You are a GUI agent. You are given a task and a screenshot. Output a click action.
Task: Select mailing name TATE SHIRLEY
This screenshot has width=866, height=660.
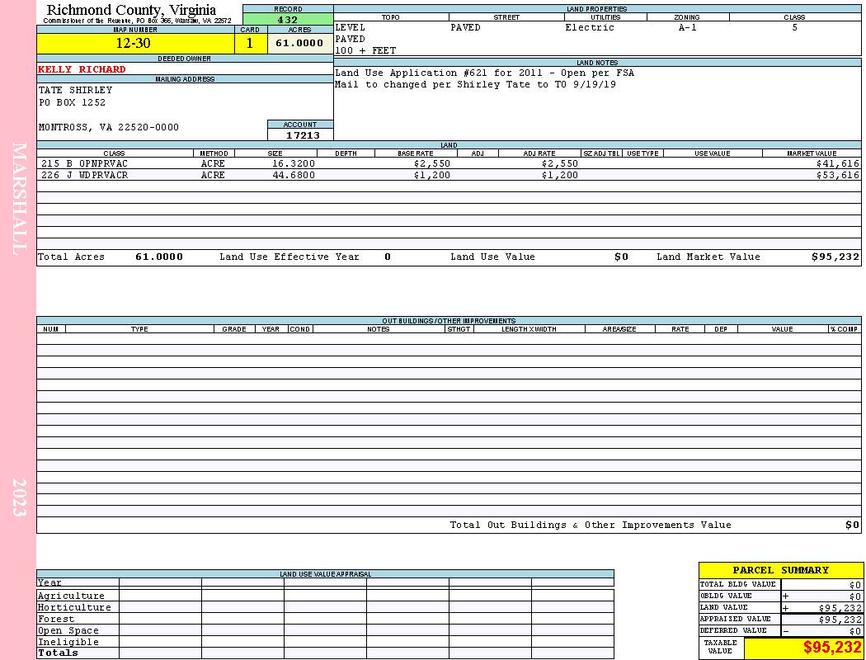click(75, 90)
